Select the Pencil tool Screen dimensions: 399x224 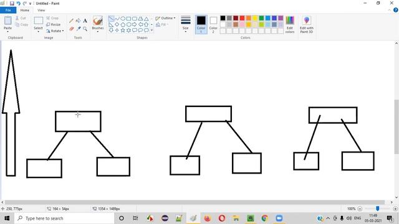tap(71, 21)
